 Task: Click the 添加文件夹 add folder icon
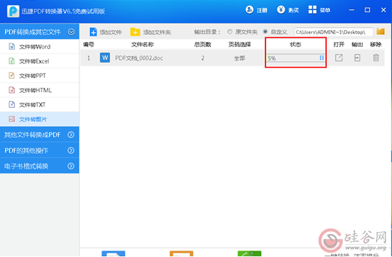pos(135,32)
